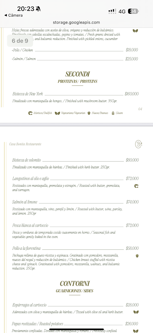Image resolution: width=153 pixels, height=333 pixels.
Task: Select the Bistecca de New York item
Action: [x=75, y=94]
